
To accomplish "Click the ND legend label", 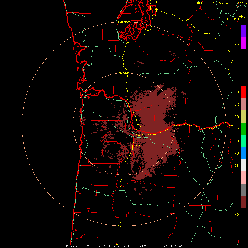I will click(x=236, y=215).
